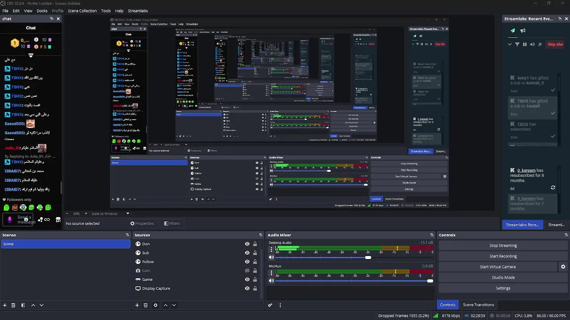Open source properties gear in Sources dock
The width and height of the screenshot is (570, 320).
[155, 305]
